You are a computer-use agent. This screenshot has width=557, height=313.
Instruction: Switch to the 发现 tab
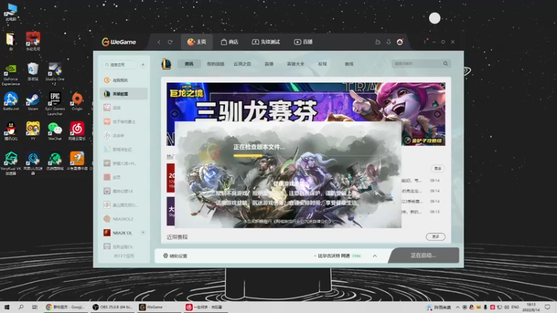point(322,64)
